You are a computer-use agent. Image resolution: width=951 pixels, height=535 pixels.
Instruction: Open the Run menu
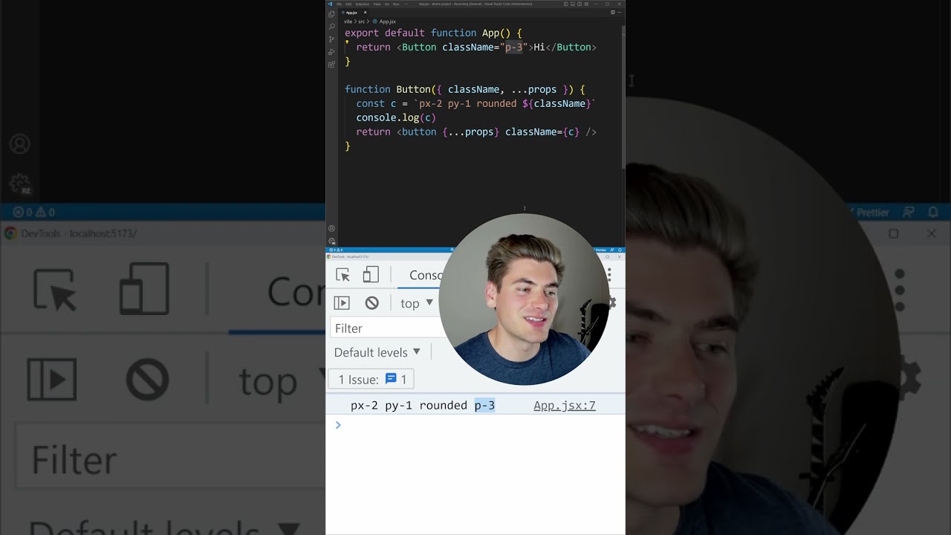coord(396,4)
